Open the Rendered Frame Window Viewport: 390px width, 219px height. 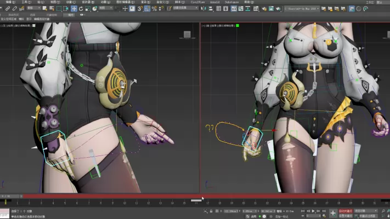click(x=271, y=9)
